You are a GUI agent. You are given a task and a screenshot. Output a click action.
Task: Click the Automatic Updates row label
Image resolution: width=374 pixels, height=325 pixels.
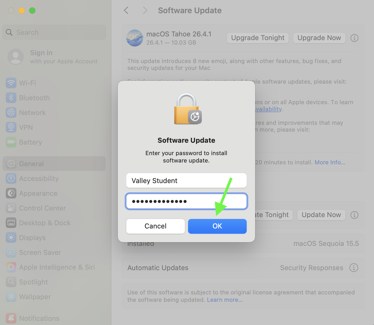(158, 268)
